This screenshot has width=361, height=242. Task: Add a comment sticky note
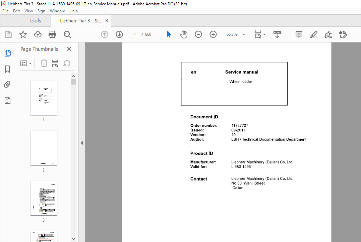pos(299,34)
